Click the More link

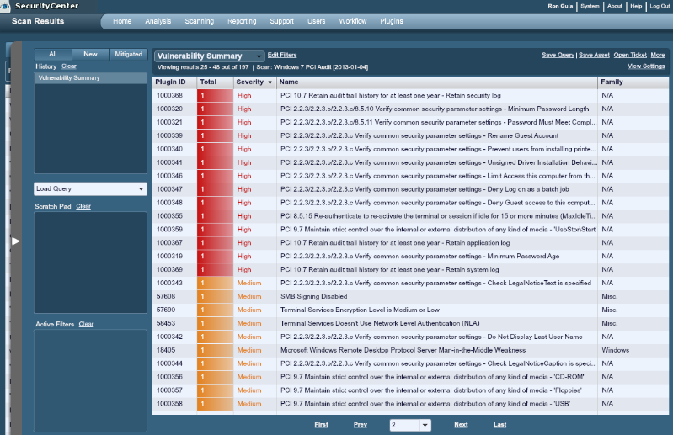coord(658,55)
